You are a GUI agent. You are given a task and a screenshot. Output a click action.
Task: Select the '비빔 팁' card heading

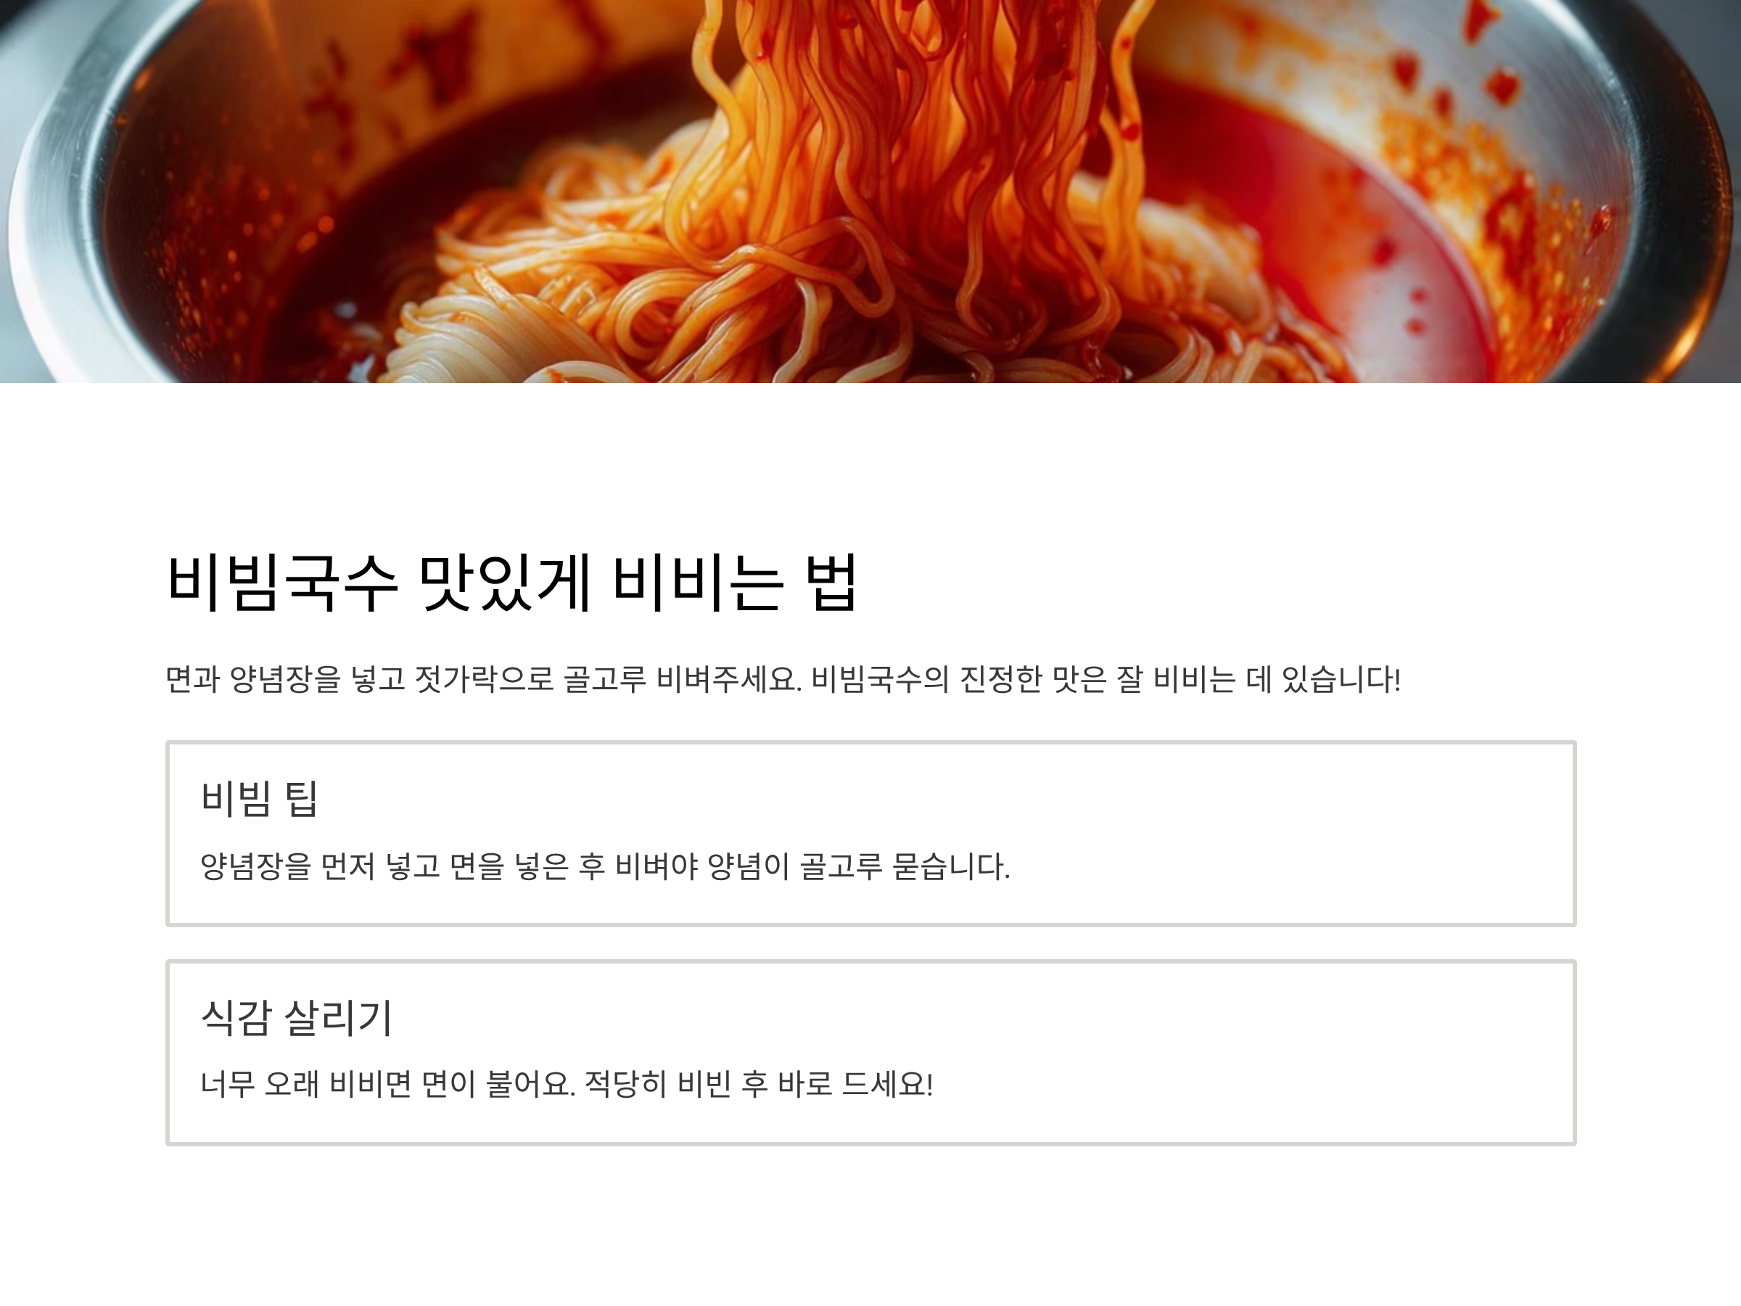point(259,798)
